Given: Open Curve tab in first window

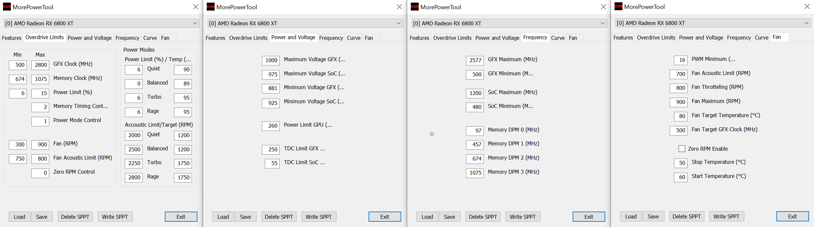Looking at the screenshot, I should point(150,38).
